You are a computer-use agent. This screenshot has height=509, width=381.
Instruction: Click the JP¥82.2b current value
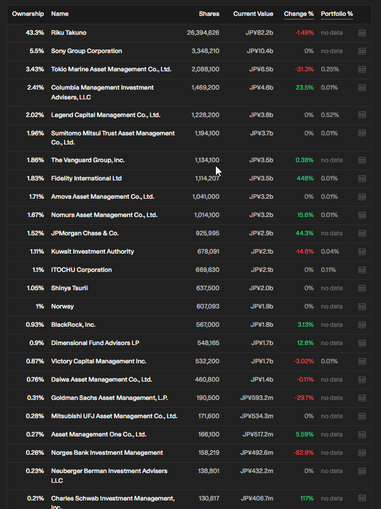pos(259,33)
